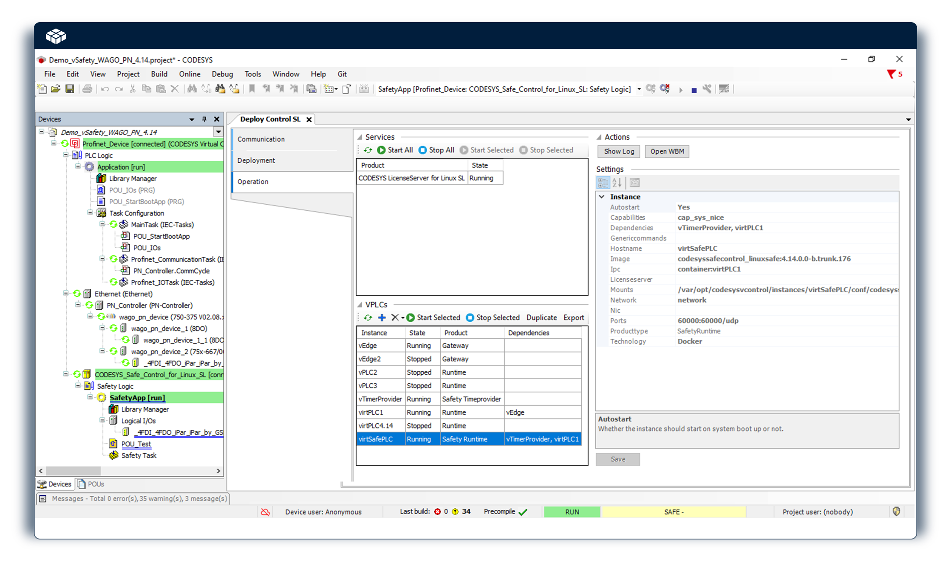
Task: Click the Show Log button
Action: [619, 151]
